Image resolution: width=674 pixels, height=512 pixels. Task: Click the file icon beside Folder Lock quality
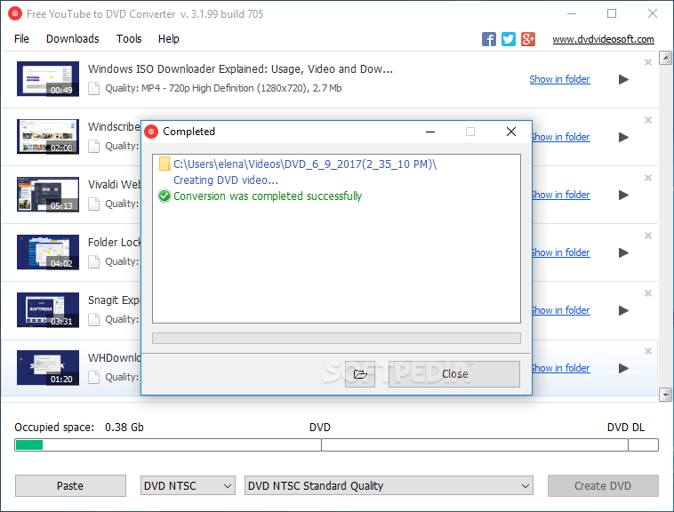click(x=93, y=261)
